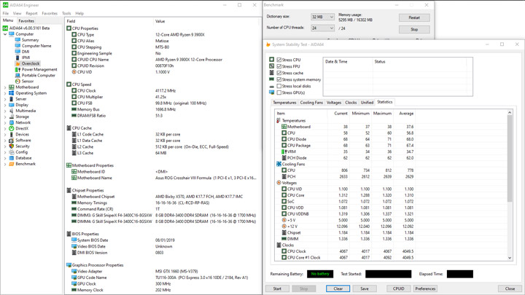Click the DirectX category icon
The width and height of the screenshot is (525, 295).
12,128
